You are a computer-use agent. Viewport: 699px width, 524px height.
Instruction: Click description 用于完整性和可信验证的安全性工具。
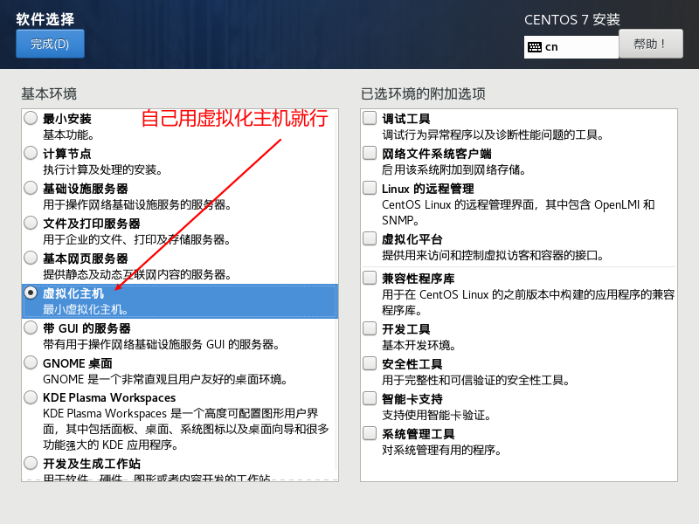tap(475, 380)
